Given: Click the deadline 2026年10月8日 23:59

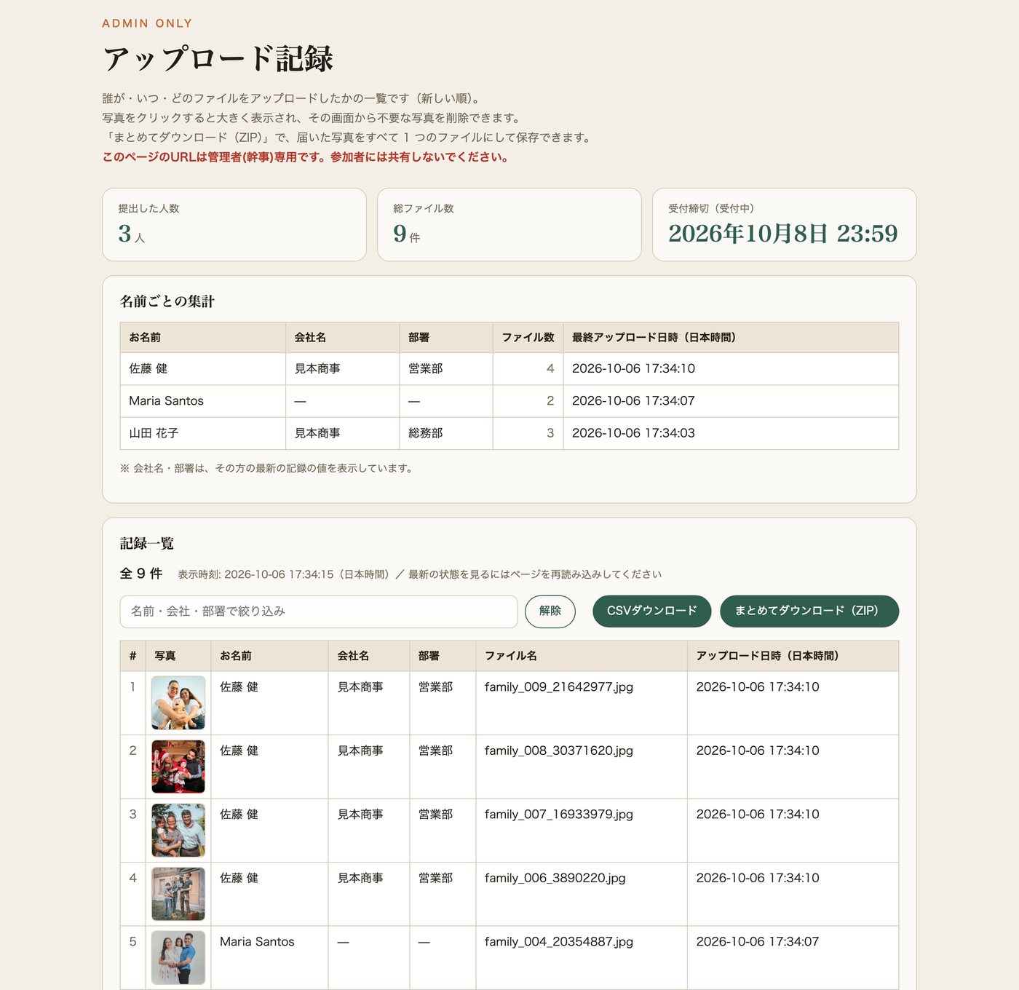Looking at the screenshot, I should pos(782,233).
